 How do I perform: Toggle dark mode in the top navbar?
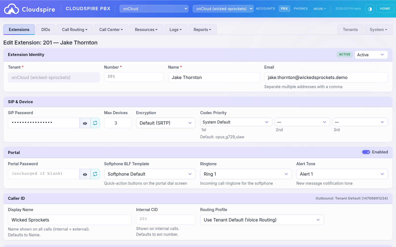point(370,9)
